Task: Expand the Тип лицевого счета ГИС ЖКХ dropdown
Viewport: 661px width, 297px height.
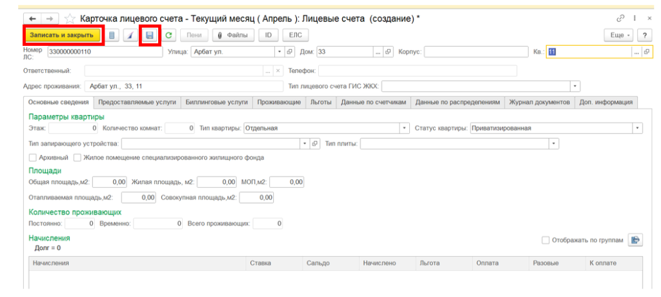Action: coord(575,86)
